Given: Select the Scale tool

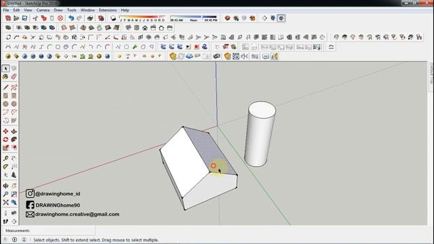Looking at the screenshot, I should click(5, 148).
